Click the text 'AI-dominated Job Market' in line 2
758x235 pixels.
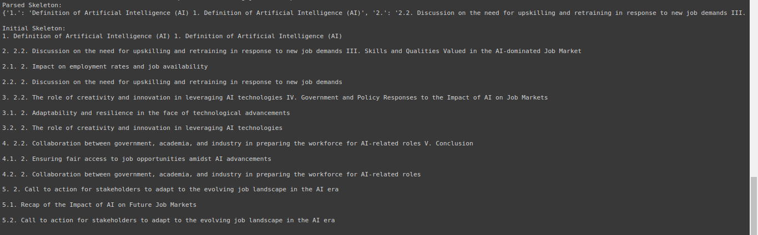pos(539,51)
